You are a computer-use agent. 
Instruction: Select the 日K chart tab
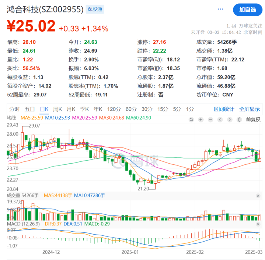[x=44, y=109]
